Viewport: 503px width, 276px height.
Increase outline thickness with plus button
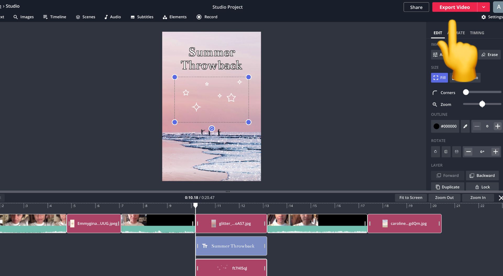pos(497,126)
